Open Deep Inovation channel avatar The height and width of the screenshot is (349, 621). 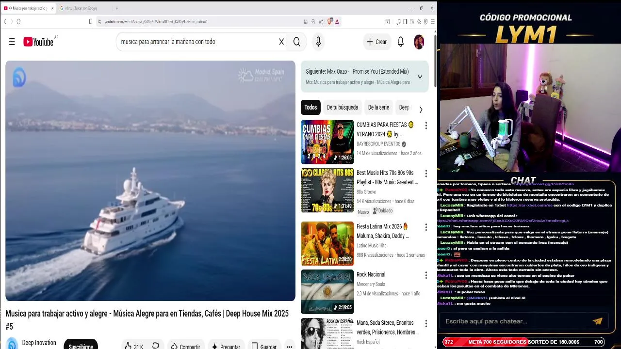coord(12,344)
